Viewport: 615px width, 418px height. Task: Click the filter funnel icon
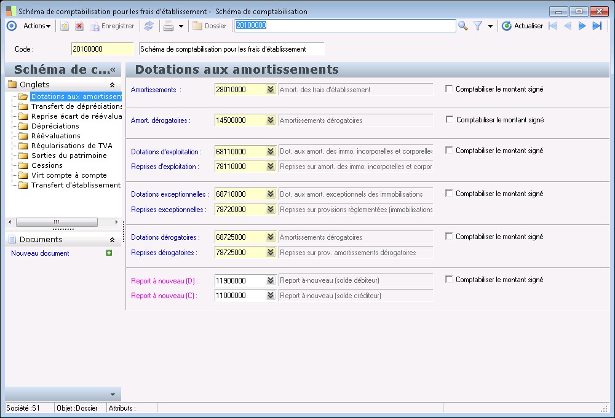coord(477,26)
